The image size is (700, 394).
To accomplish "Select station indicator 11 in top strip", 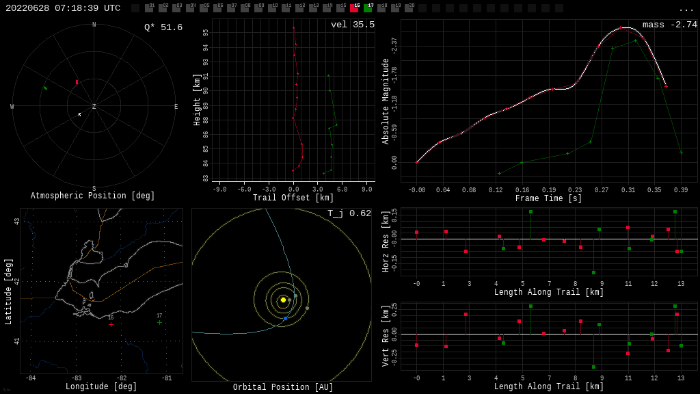I will pos(286,8).
